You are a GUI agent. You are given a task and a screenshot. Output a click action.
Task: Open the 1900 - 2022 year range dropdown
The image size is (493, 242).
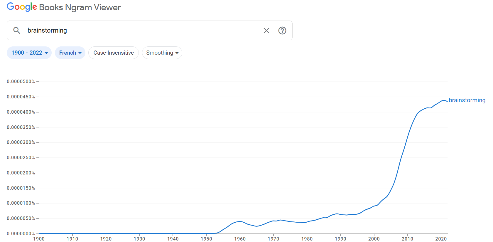[x=29, y=53]
